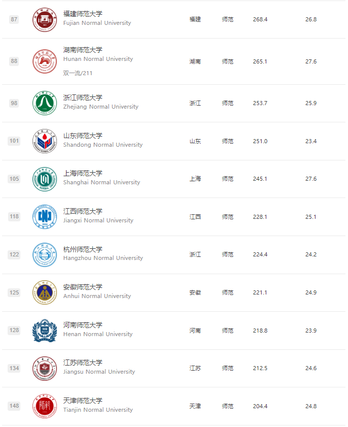348x427 pixels.
Task: Click the Shanghai Normal University logo
Action: pos(43,179)
